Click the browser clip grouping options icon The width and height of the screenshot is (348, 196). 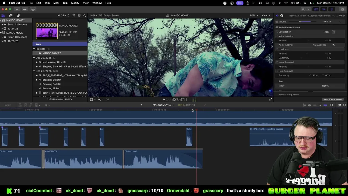click(x=79, y=16)
